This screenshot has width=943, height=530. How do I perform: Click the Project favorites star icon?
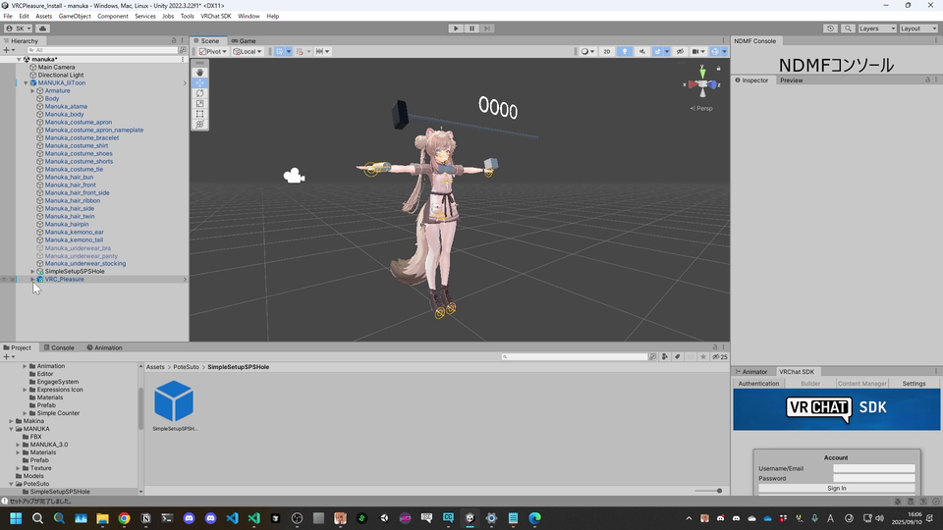coord(702,356)
